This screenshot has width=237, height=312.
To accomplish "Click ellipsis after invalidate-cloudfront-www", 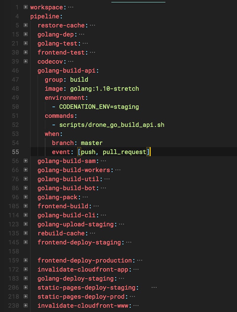I will click(x=136, y=305).
